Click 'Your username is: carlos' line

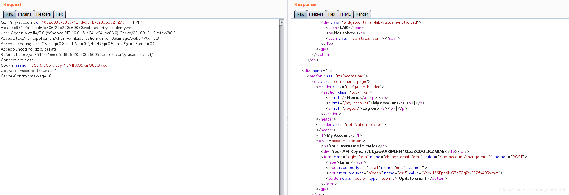(x=354, y=146)
